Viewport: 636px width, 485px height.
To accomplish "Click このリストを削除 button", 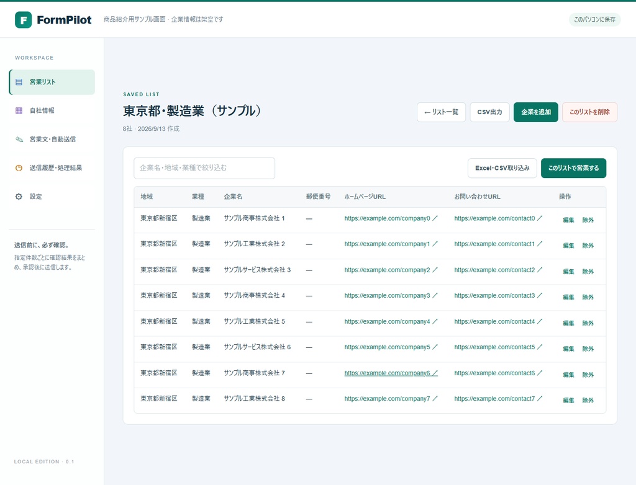I will point(590,112).
